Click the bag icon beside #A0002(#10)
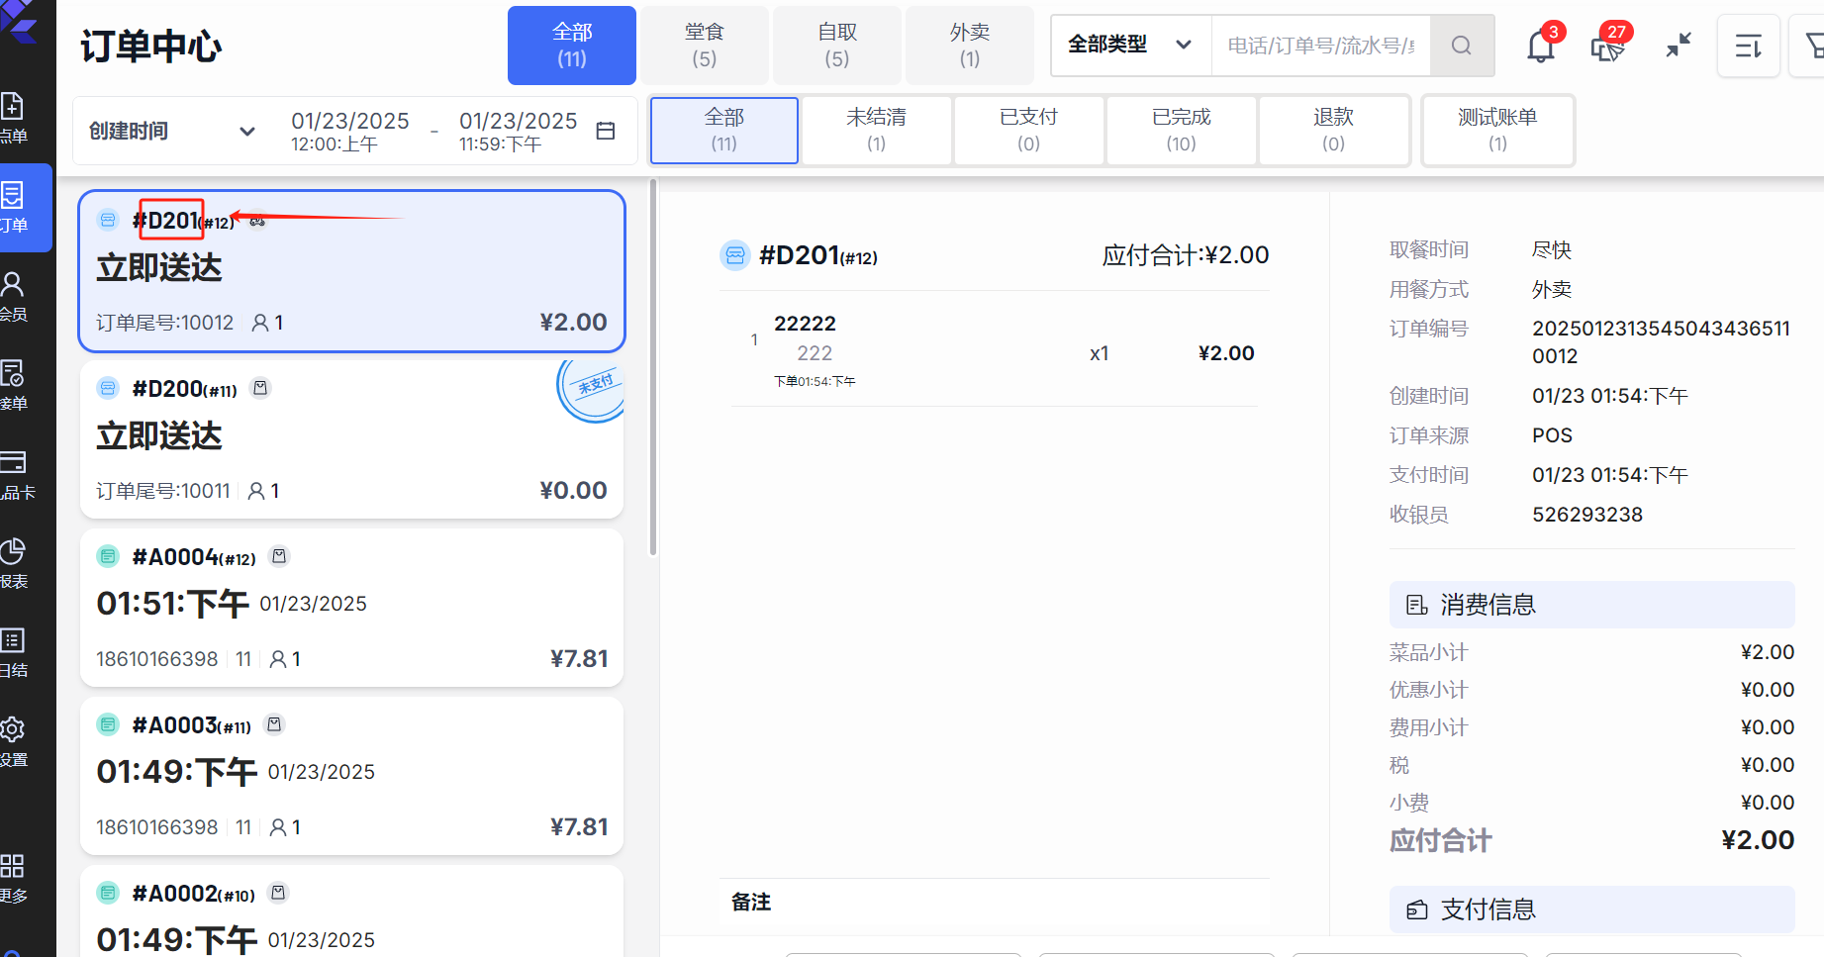 (x=278, y=893)
